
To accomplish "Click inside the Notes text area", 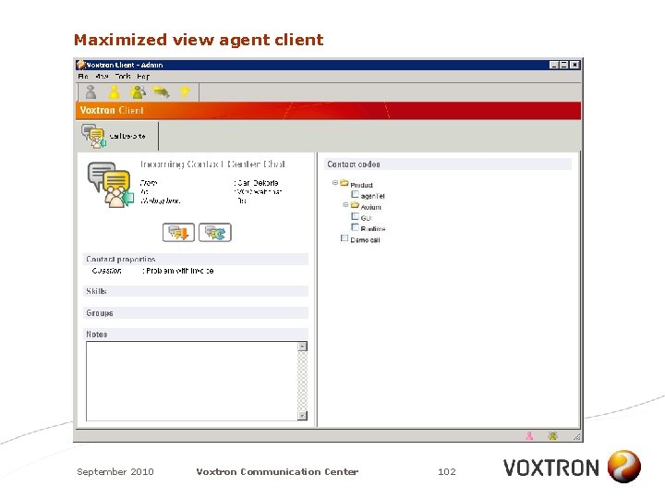I will [x=192, y=381].
